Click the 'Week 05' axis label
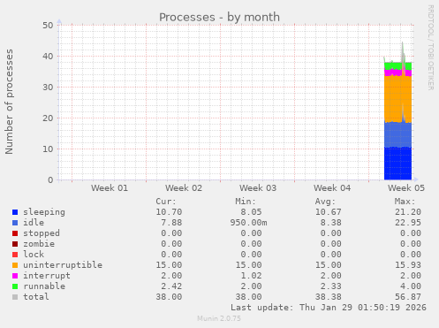This screenshot has height=328, width=439. (x=406, y=188)
